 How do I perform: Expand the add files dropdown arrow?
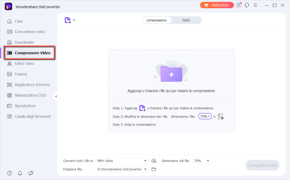tap(74, 20)
